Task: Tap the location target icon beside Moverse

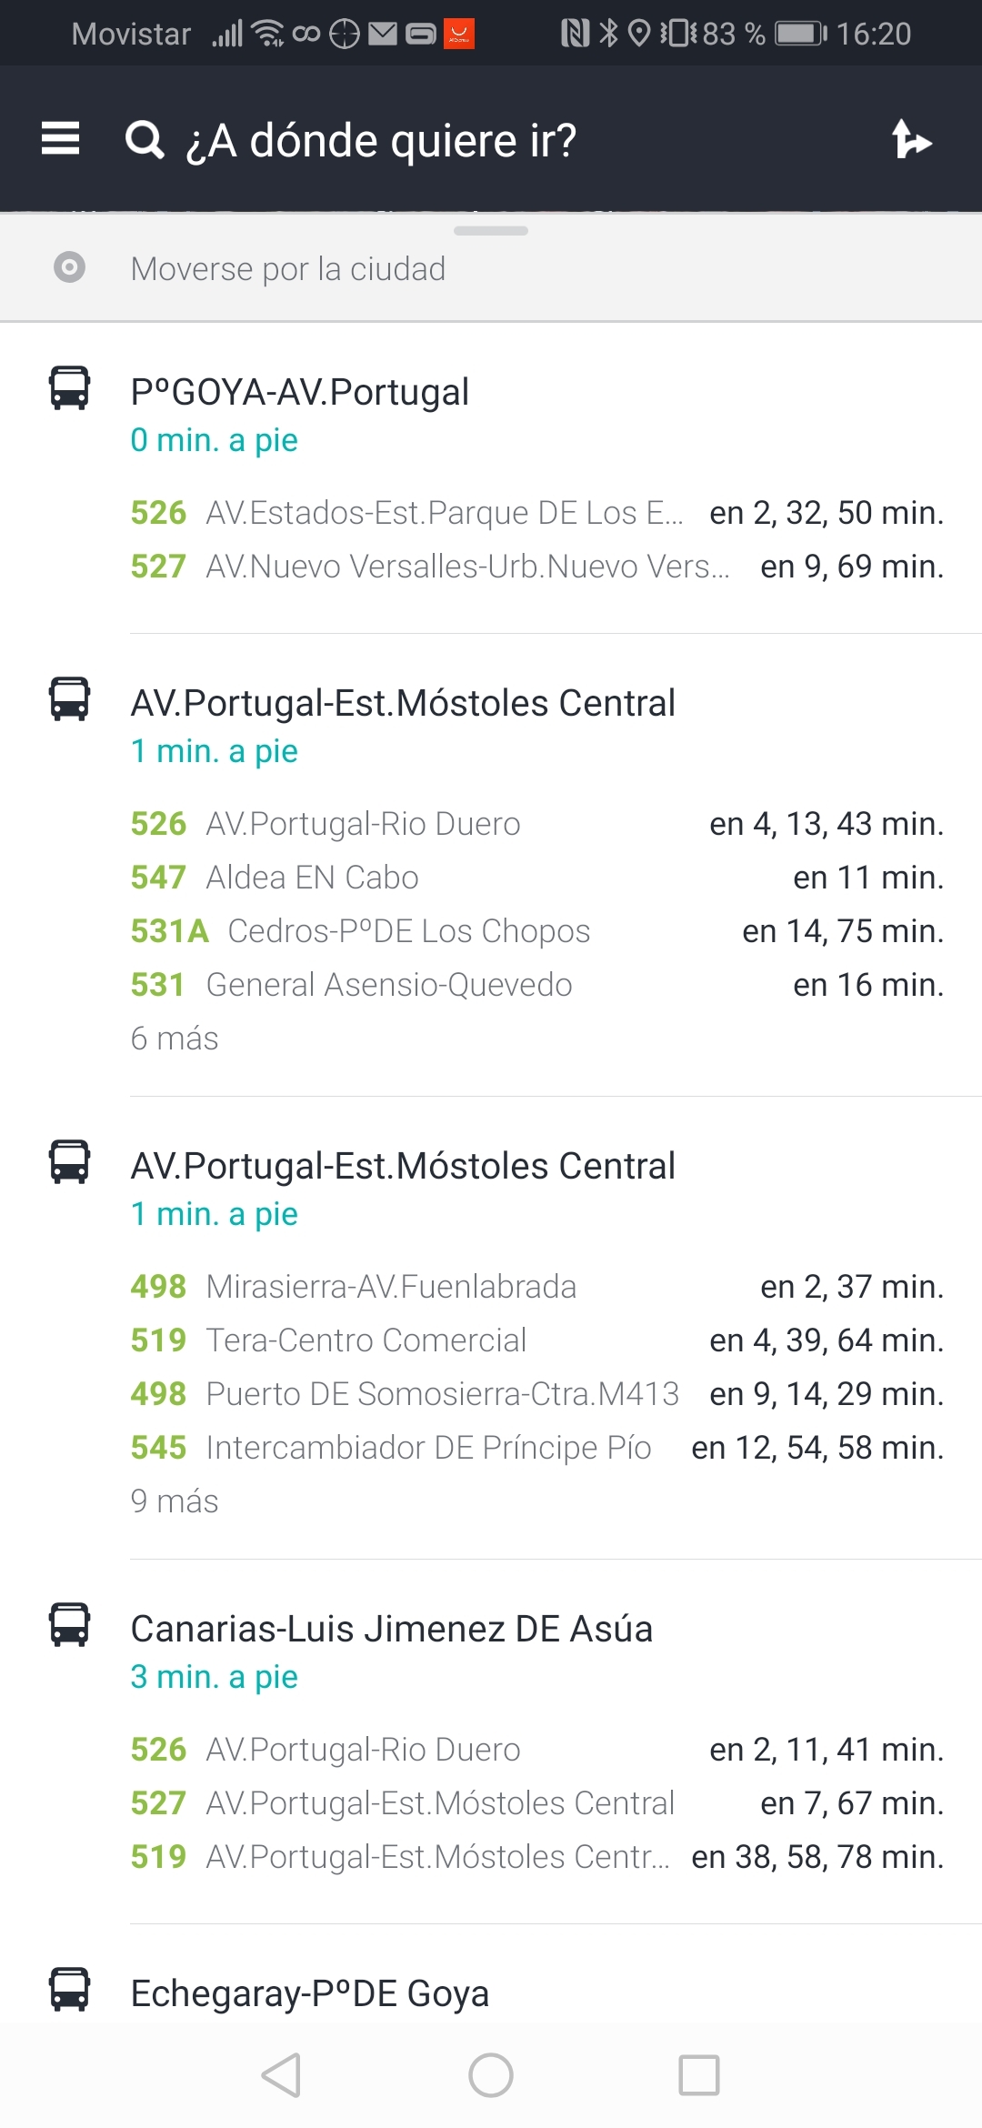Action: (69, 267)
